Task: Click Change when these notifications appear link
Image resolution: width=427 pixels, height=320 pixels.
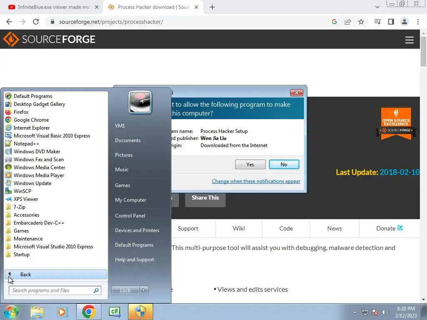Action: [x=256, y=181]
